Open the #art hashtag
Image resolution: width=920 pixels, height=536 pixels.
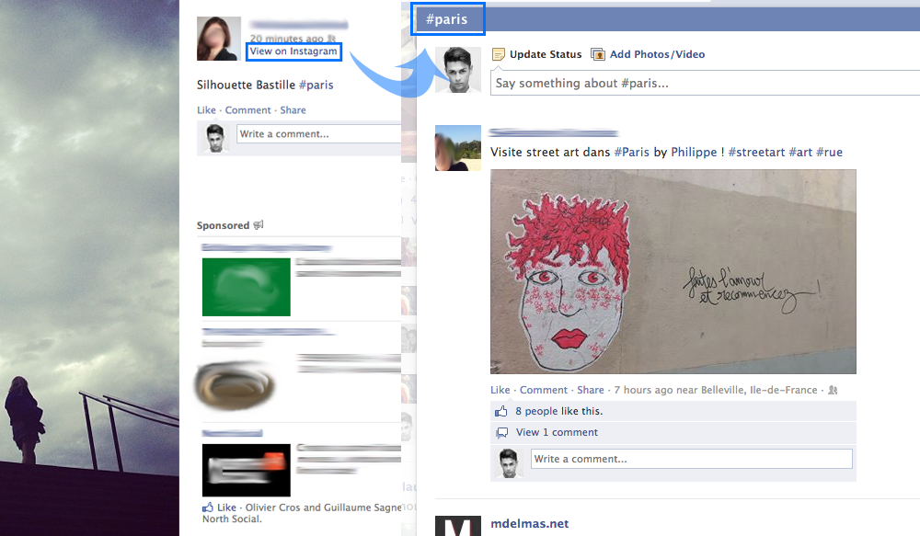pyautogui.click(x=800, y=153)
